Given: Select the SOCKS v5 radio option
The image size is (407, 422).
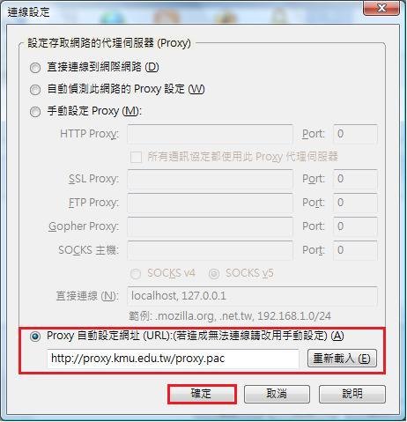Looking at the screenshot, I should pyautogui.click(x=214, y=274).
